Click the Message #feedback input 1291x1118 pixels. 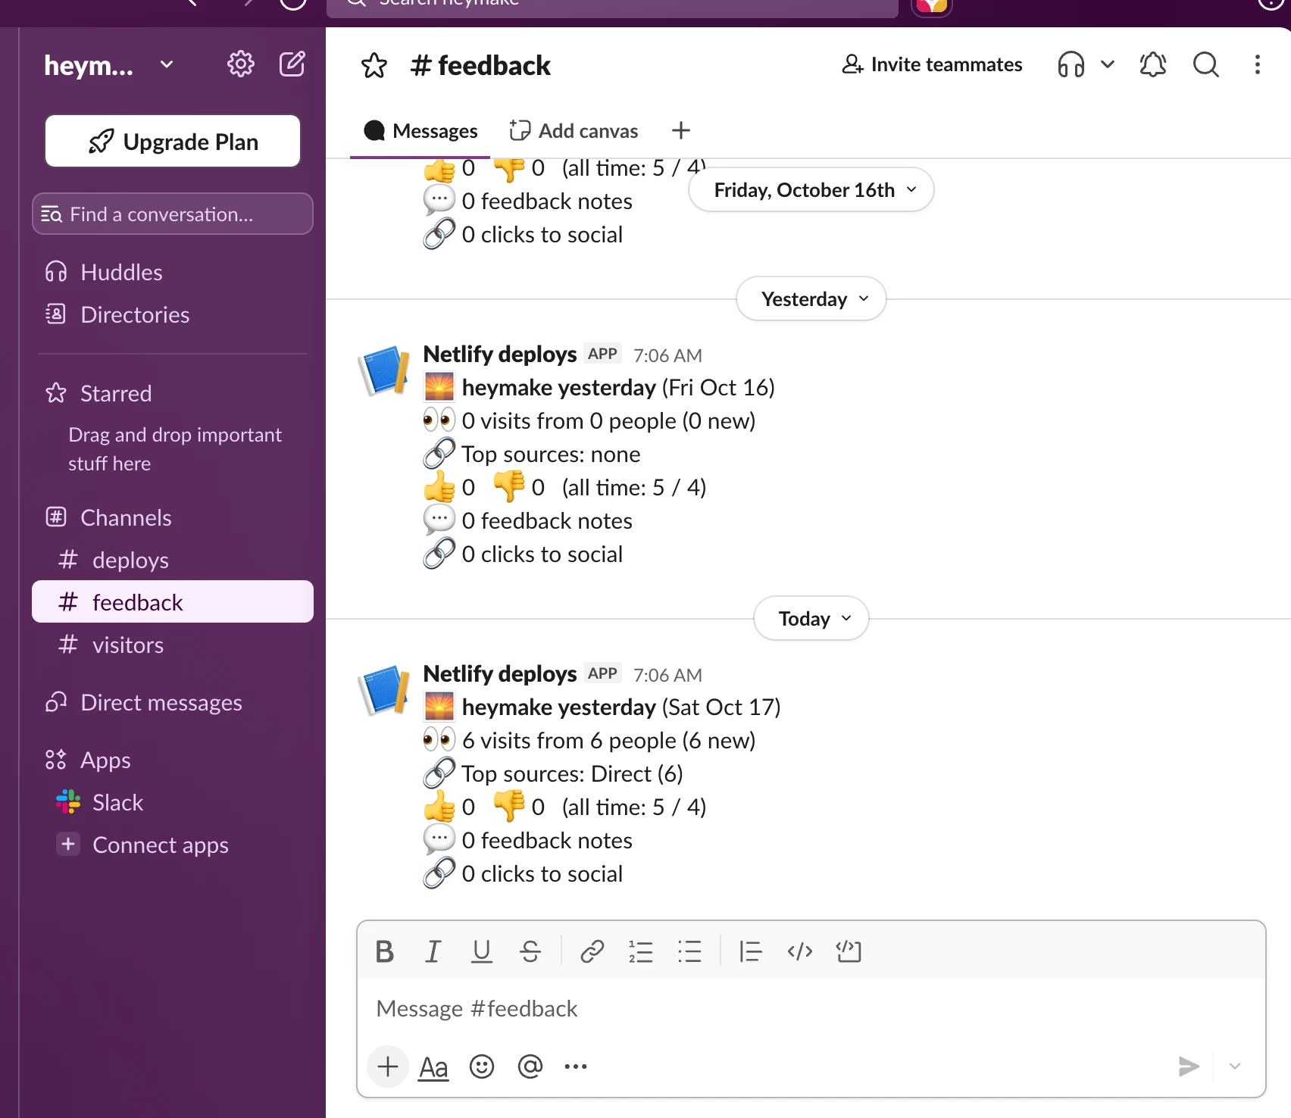pyautogui.click(x=811, y=1009)
